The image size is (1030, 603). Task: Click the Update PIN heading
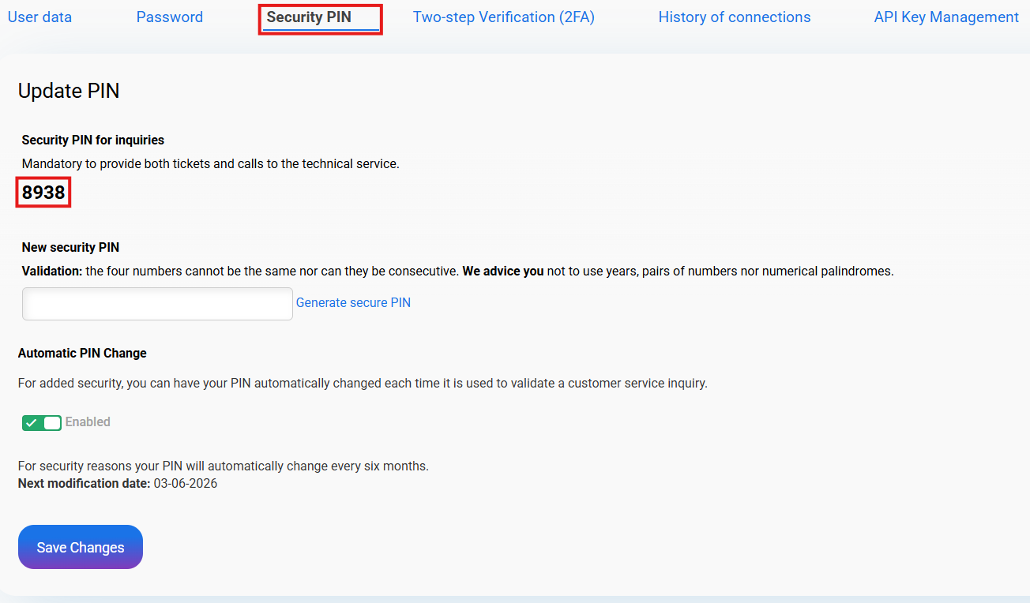click(69, 91)
